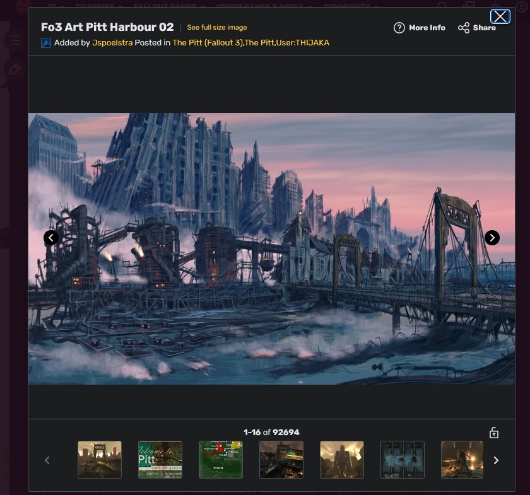Open The Pitt (Fallout 3) link
The image size is (530, 495).
207,43
